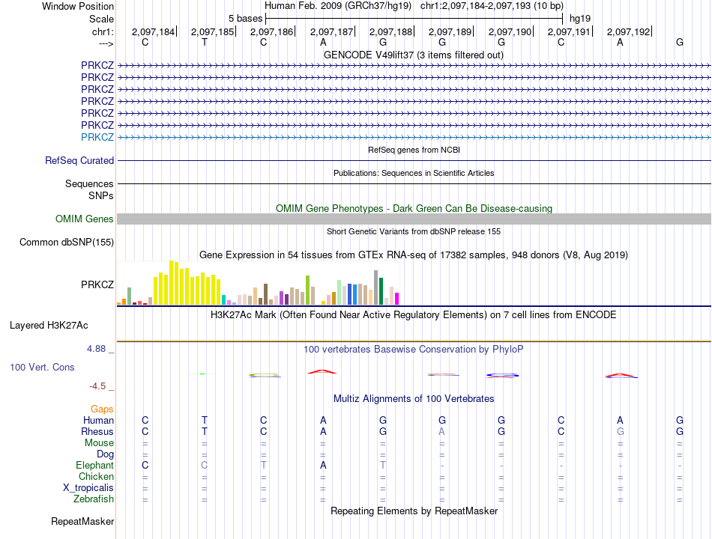This screenshot has width=712, height=539.
Task: Open the OMIM Gene Phenotypes track title
Action: coord(414,208)
